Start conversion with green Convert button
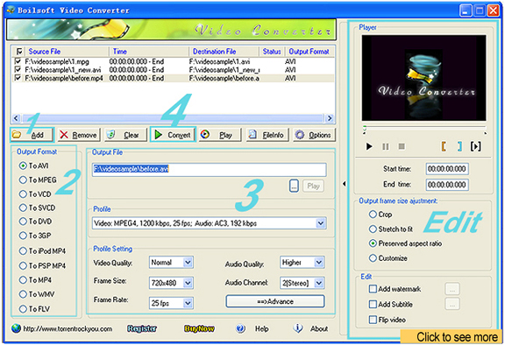The width and height of the screenshot is (505, 345). tap(173, 135)
